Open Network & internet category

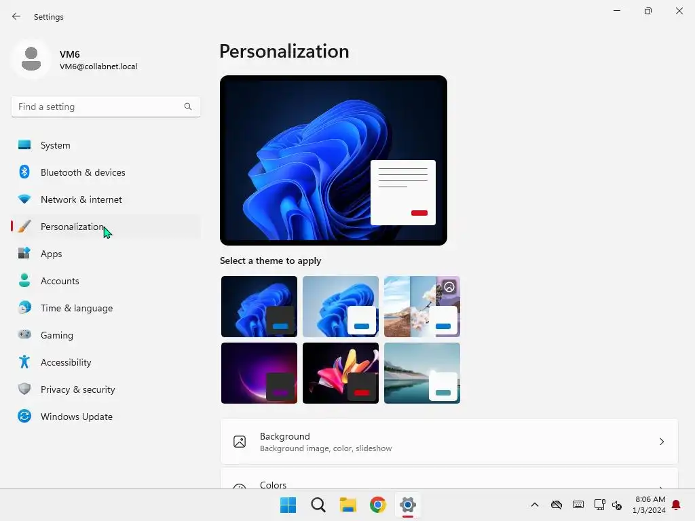105,199
